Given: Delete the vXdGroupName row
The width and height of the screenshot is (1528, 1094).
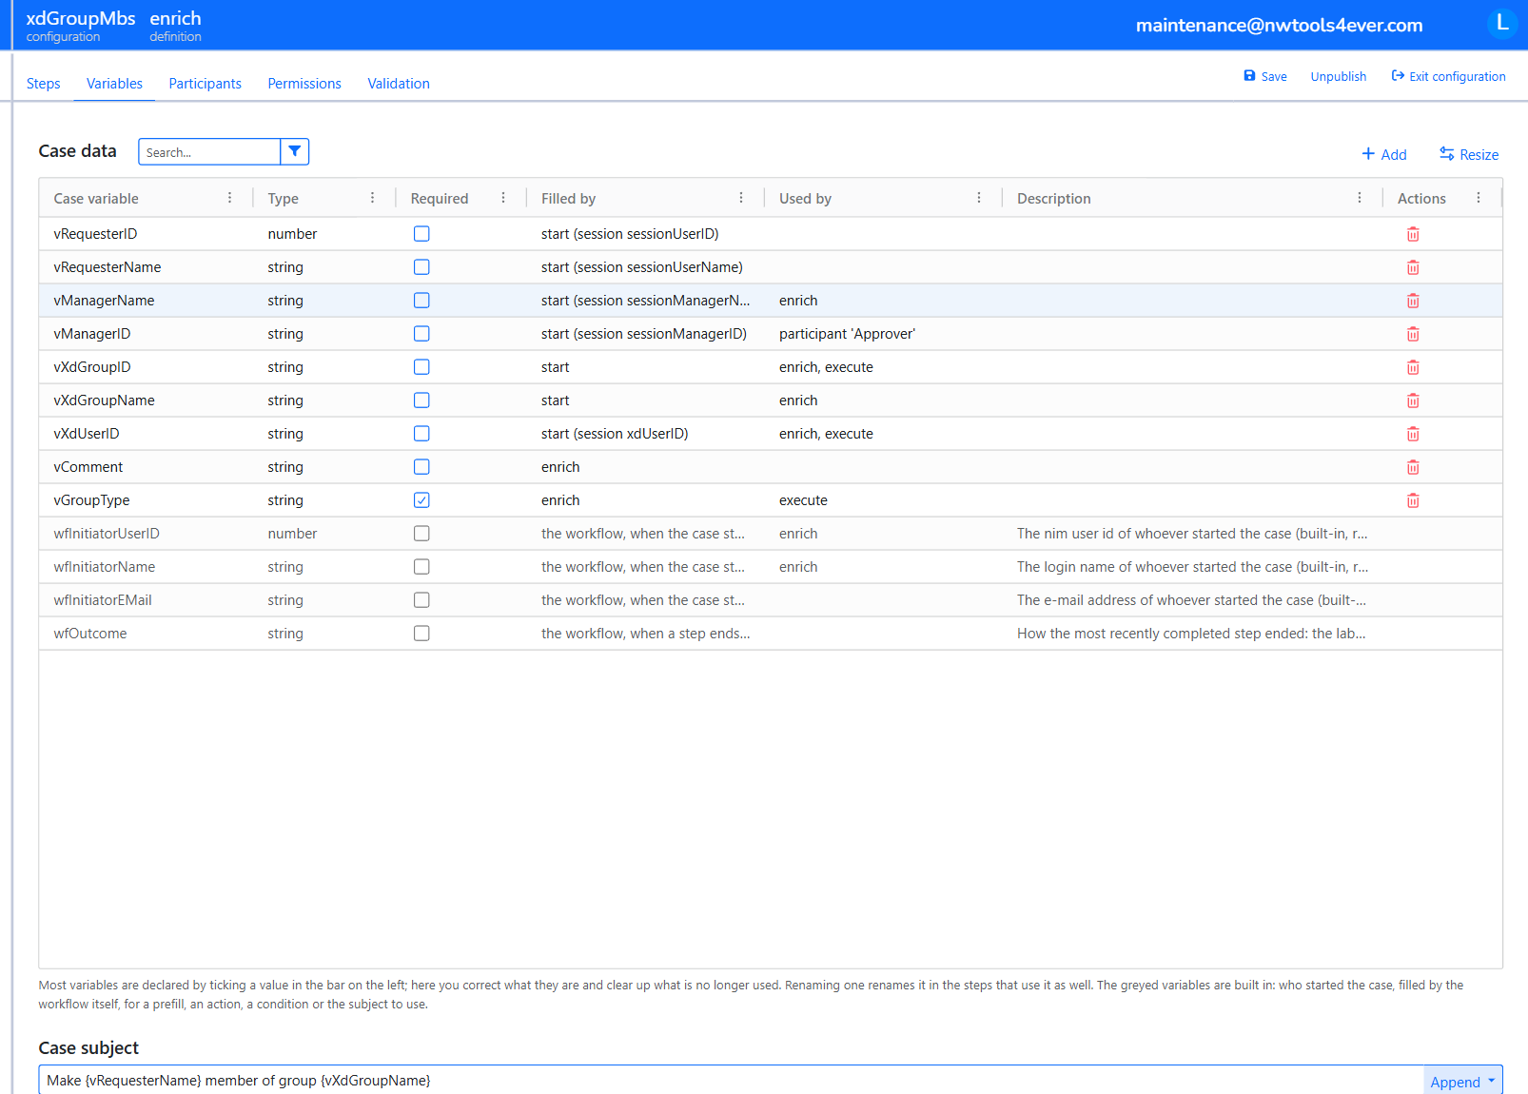Looking at the screenshot, I should [x=1413, y=400].
